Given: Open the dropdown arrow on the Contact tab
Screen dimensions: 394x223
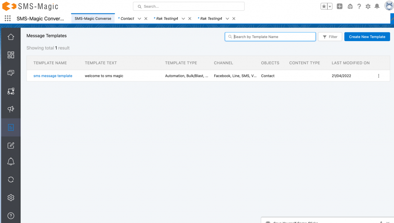Looking at the screenshot, I should pos(139,18).
